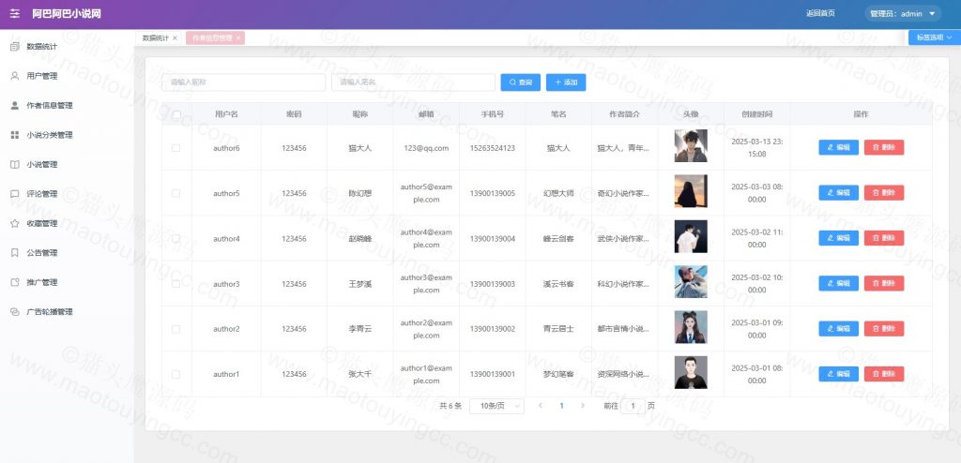Viewport: 961px width, 463px height.
Task: Check the author5 row checkbox
Action: tap(175, 193)
